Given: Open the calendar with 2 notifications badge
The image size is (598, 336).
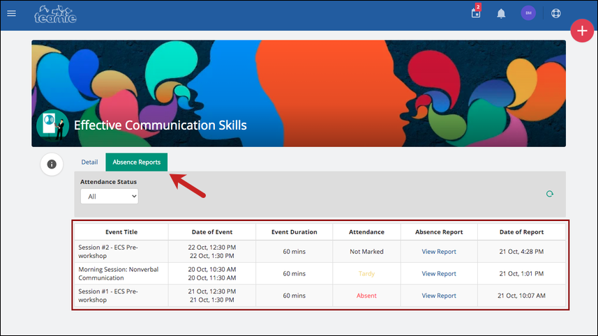Looking at the screenshot, I should coord(476,13).
